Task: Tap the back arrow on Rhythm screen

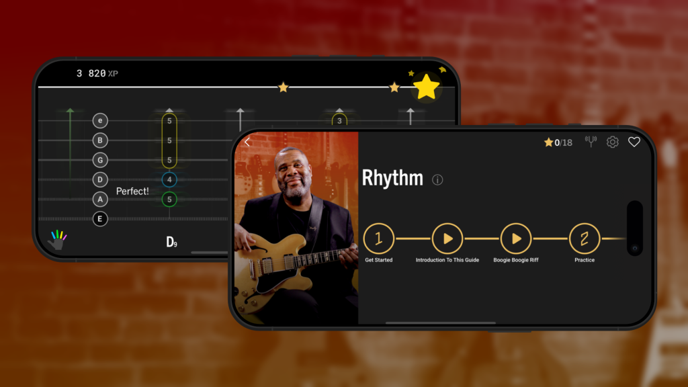Action: 247,142
